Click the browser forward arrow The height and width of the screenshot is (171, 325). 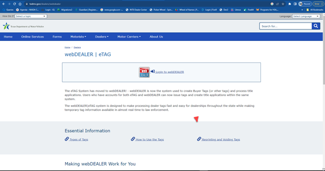(9, 4)
